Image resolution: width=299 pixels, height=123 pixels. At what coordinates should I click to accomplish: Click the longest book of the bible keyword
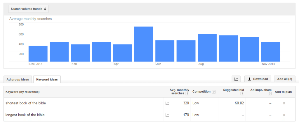pos(25,115)
